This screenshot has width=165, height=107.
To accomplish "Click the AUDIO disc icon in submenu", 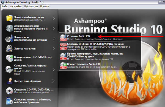I will pos(63,37).
